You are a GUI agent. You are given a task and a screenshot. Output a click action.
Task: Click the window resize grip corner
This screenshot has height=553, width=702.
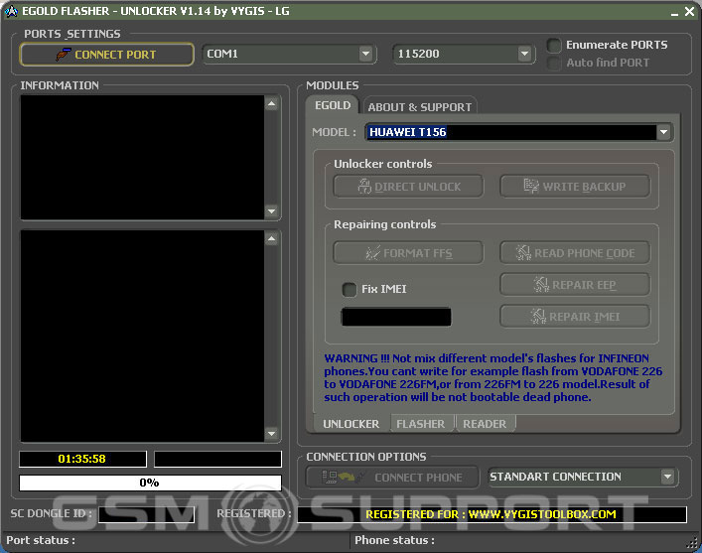tap(692, 543)
